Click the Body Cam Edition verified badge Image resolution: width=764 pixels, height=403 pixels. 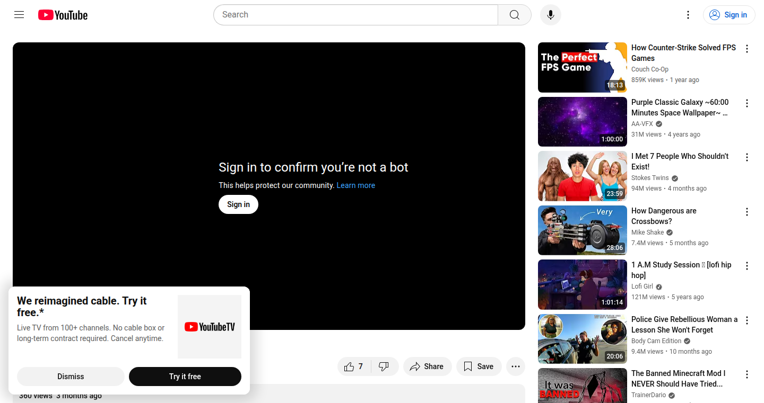click(687, 341)
